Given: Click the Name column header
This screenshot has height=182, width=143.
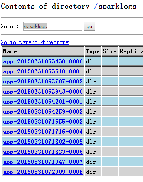Looking at the screenshot, I should coord(43,51).
